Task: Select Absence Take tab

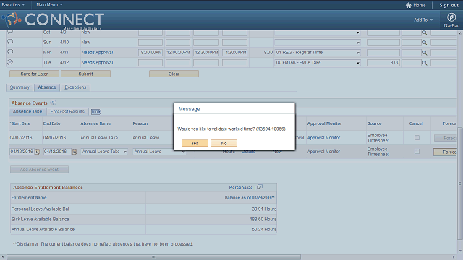Action: [27, 112]
